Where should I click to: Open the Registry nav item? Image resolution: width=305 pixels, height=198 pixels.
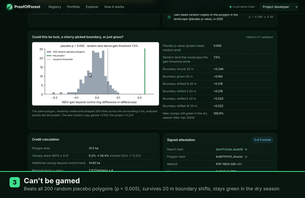point(55,7)
